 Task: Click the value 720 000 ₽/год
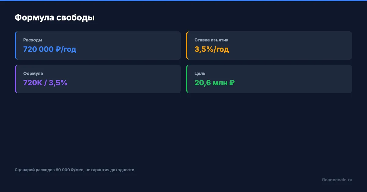pyautogui.click(x=50, y=49)
